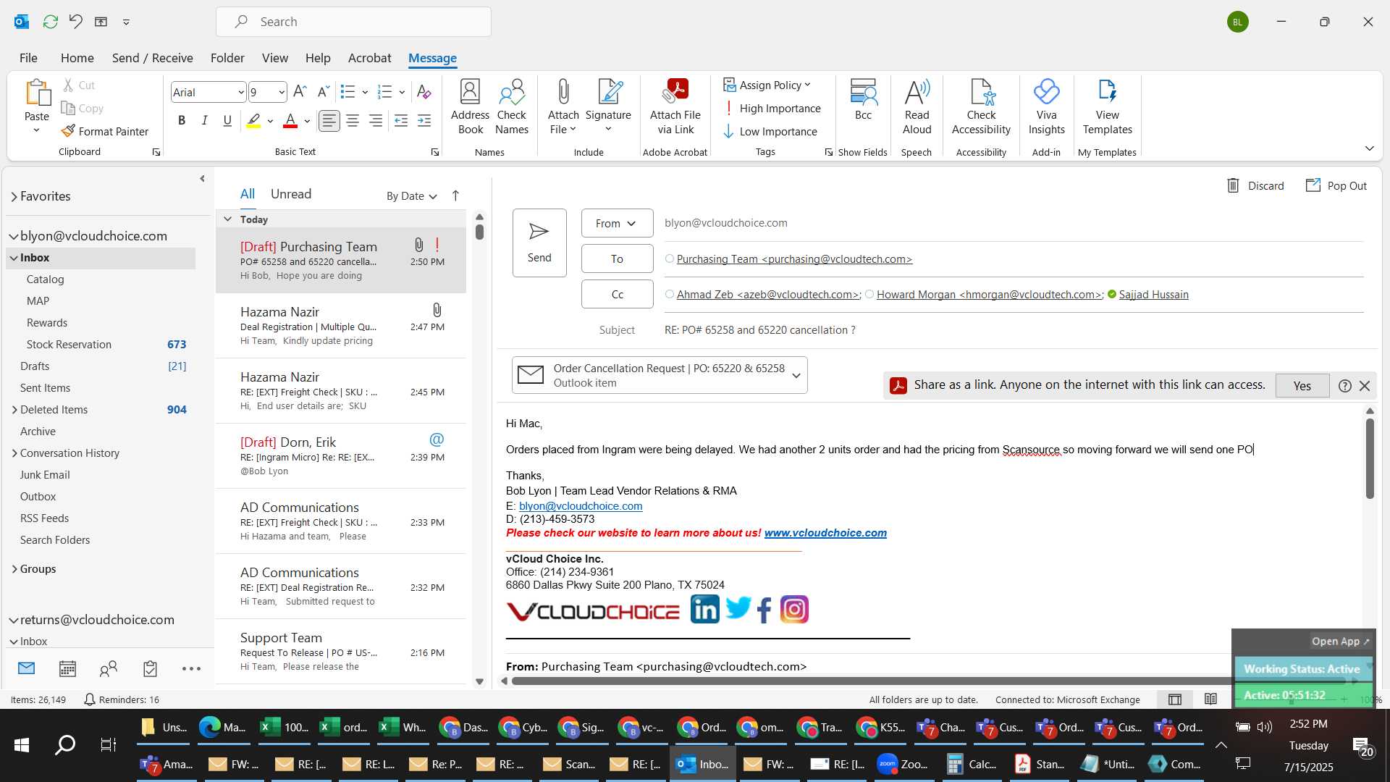Select Align Left paragraph option

tap(329, 120)
